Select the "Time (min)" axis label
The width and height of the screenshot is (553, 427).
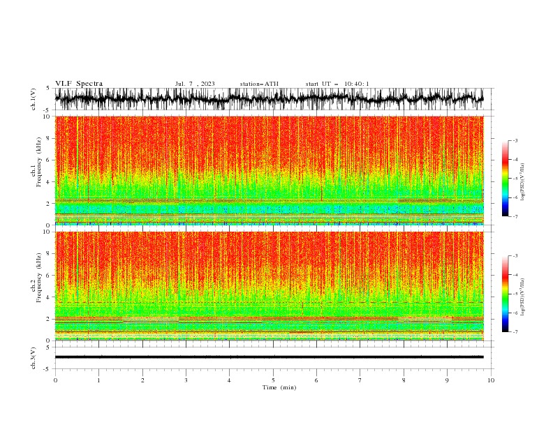[x=279, y=387]
